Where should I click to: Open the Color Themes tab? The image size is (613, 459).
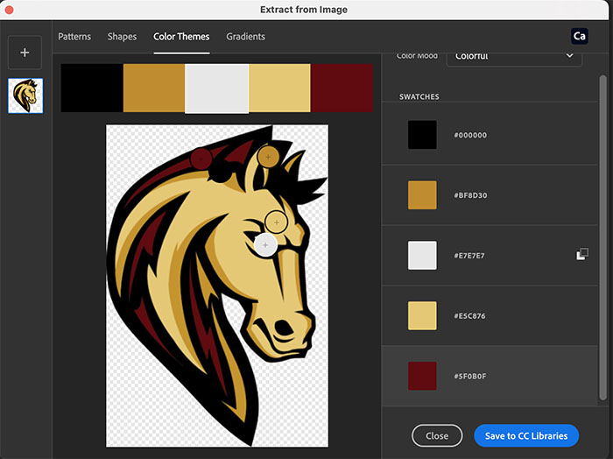(181, 37)
